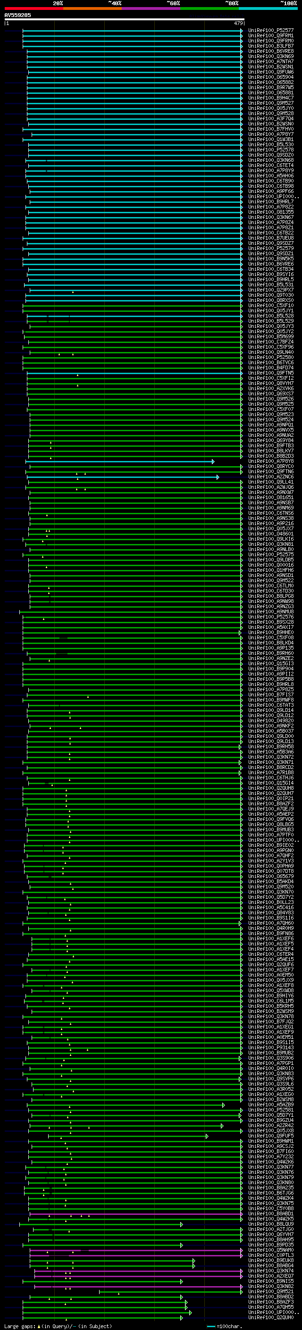
Task: Select hit name UniRef100_Q9LDB5
Action: 271,560
